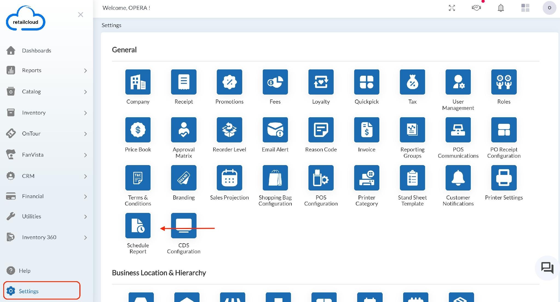The image size is (560, 302).
Task: Click the retailcloud logo
Action: (25, 18)
